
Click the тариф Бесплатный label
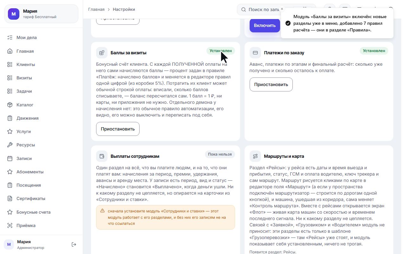[40, 17]
